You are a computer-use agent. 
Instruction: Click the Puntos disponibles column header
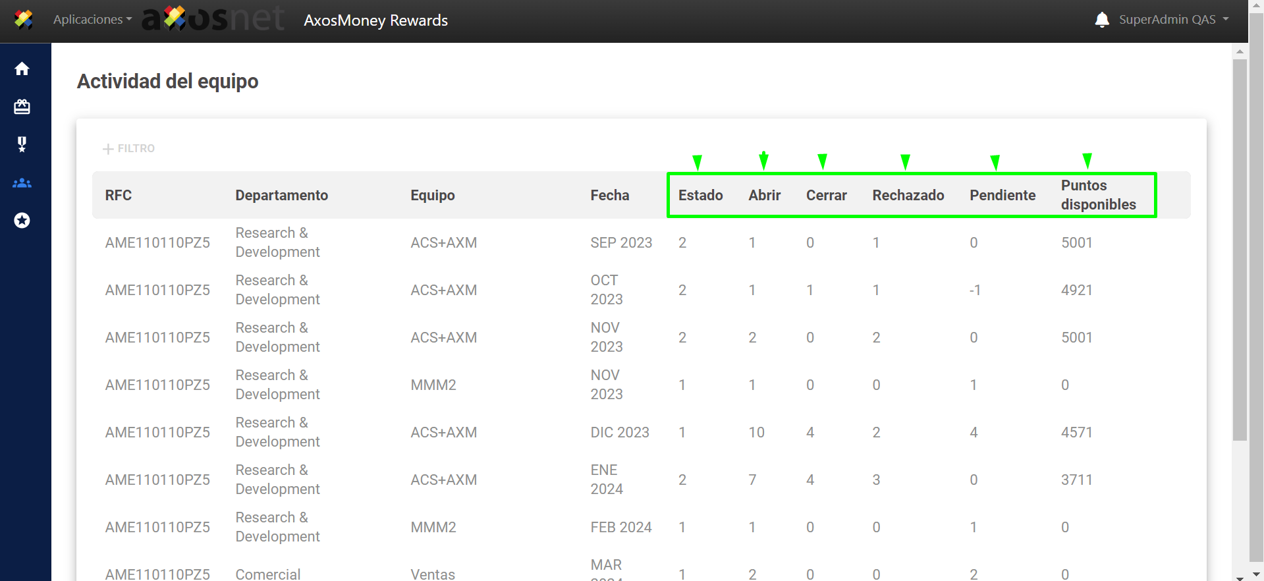tap(1098, 195)
